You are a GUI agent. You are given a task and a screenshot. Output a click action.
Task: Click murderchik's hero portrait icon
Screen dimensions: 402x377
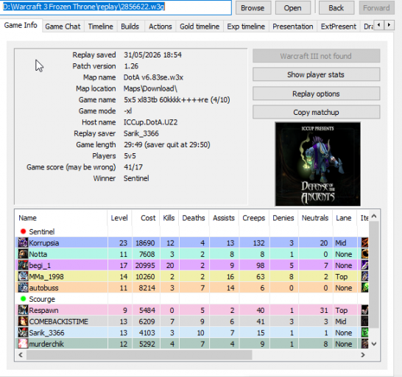coord(23,344)
